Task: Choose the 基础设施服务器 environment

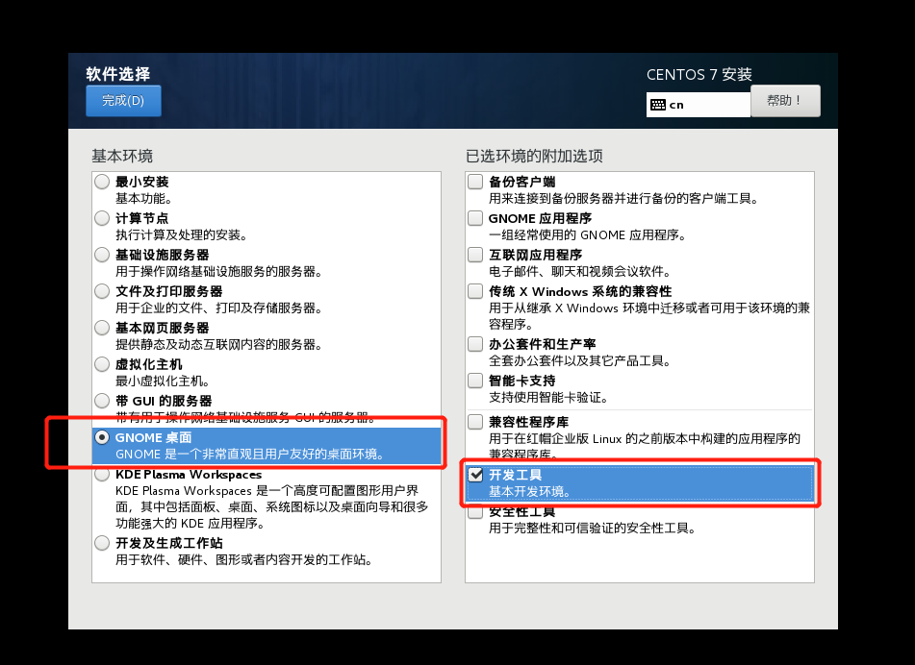Action: [102, 255]
